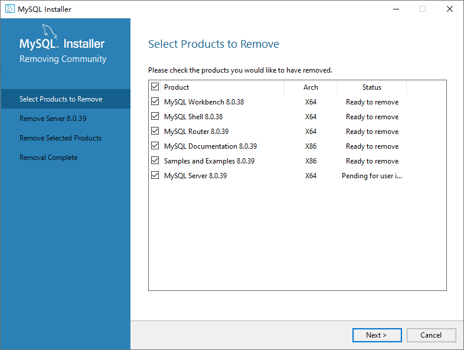
Task: Click the Cancel button
Action: click(x=431, y=335)
